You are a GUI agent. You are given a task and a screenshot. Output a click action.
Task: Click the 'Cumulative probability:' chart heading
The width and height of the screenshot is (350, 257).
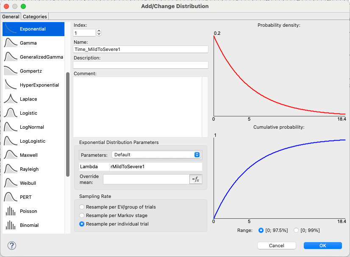click(279, 127)
